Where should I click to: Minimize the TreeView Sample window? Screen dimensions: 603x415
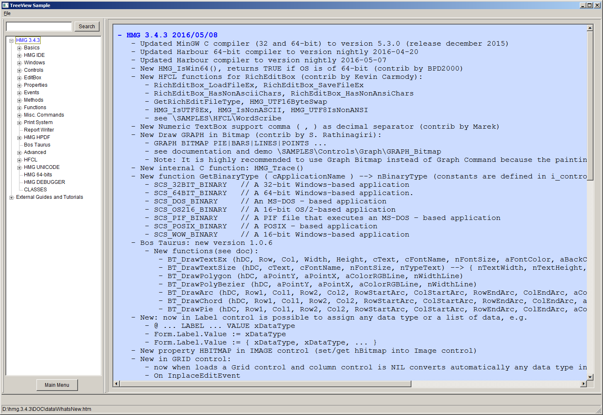pyautogui.click(x=583, y=5)
